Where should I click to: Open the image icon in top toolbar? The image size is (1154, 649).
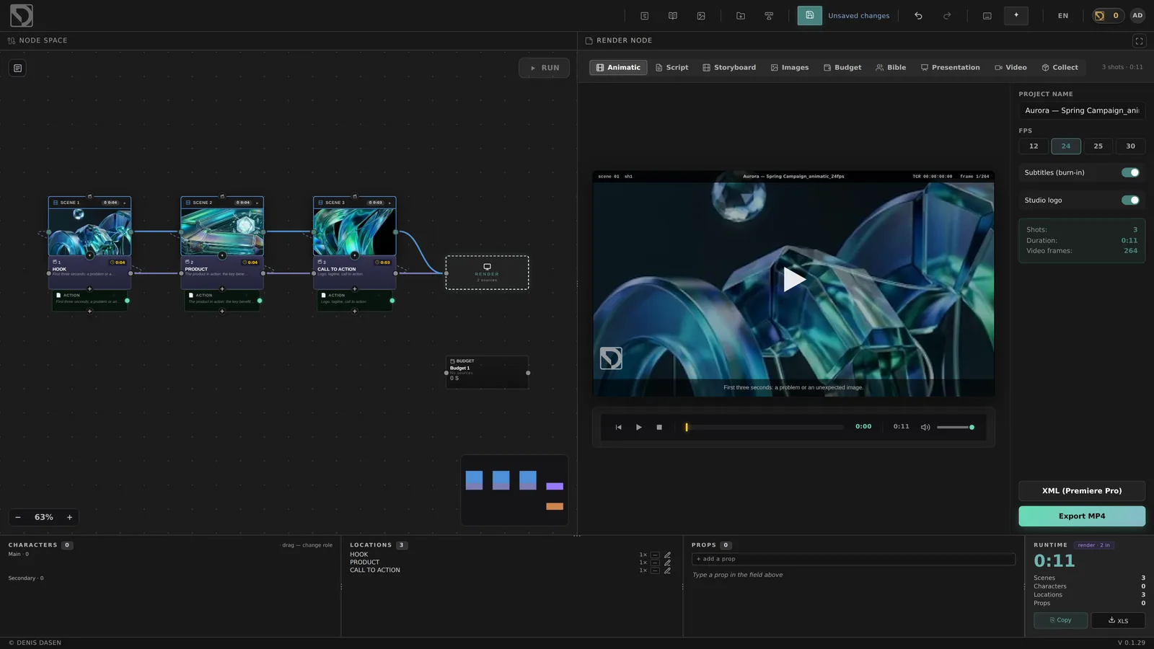[x=701, y=16]
